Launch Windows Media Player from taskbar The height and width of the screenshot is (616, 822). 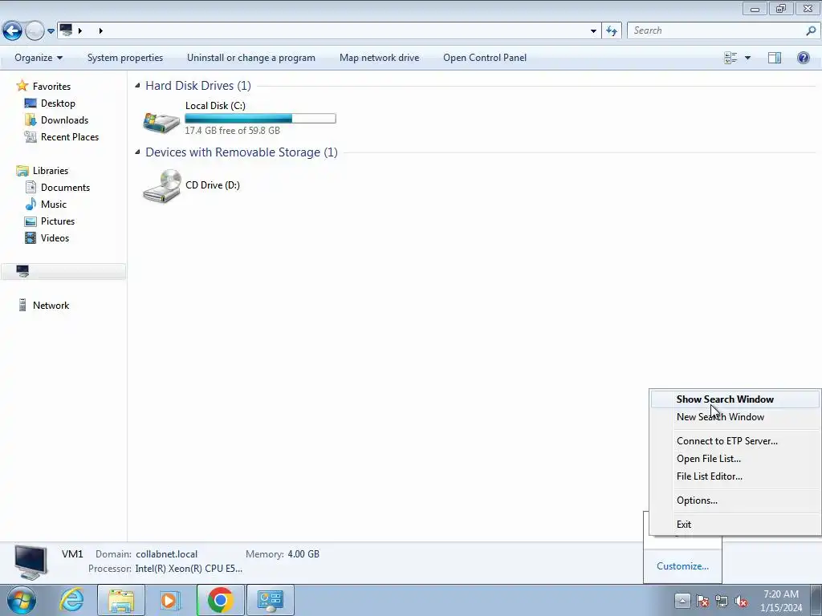click(x=169, y=600)
